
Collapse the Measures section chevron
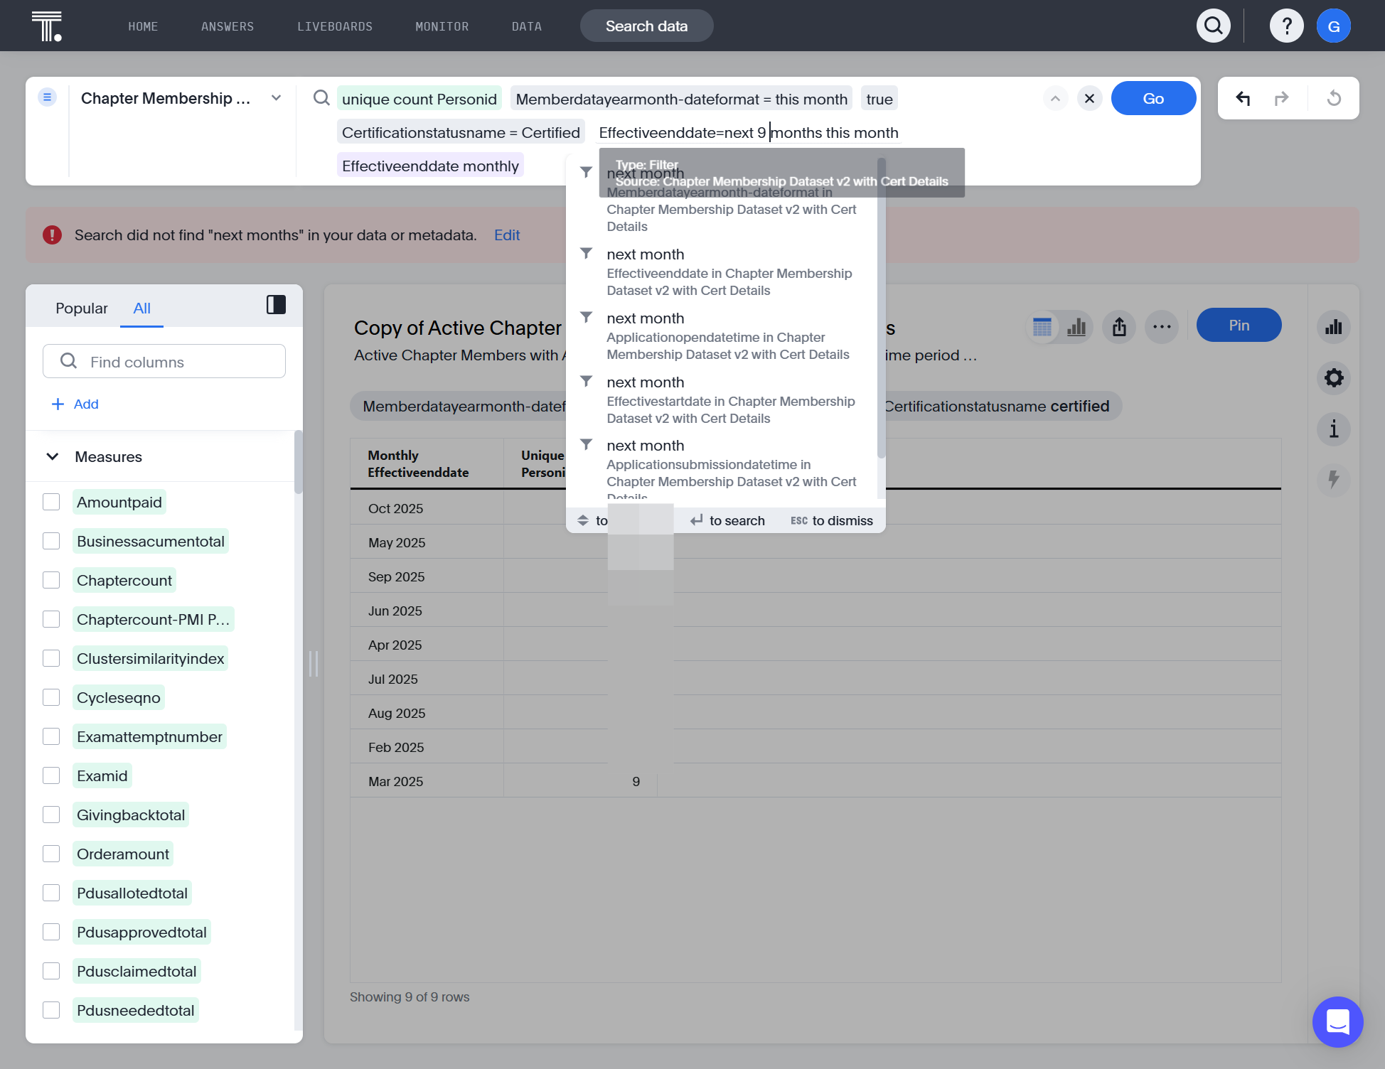point(53,456)
